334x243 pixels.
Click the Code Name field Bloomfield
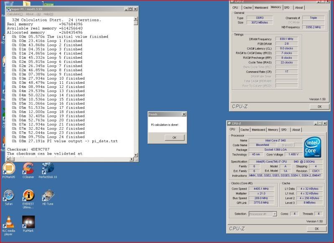pyautogui.click(x=263, y=145)
